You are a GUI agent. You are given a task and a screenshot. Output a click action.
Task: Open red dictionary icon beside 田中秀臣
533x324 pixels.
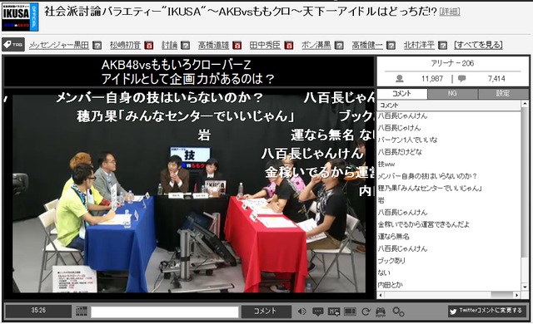pos(289,45)
